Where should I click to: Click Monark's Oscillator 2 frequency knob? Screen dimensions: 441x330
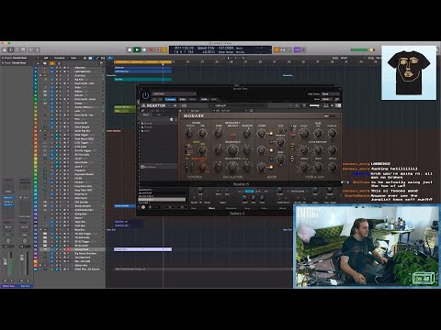(x=232, y=150)
